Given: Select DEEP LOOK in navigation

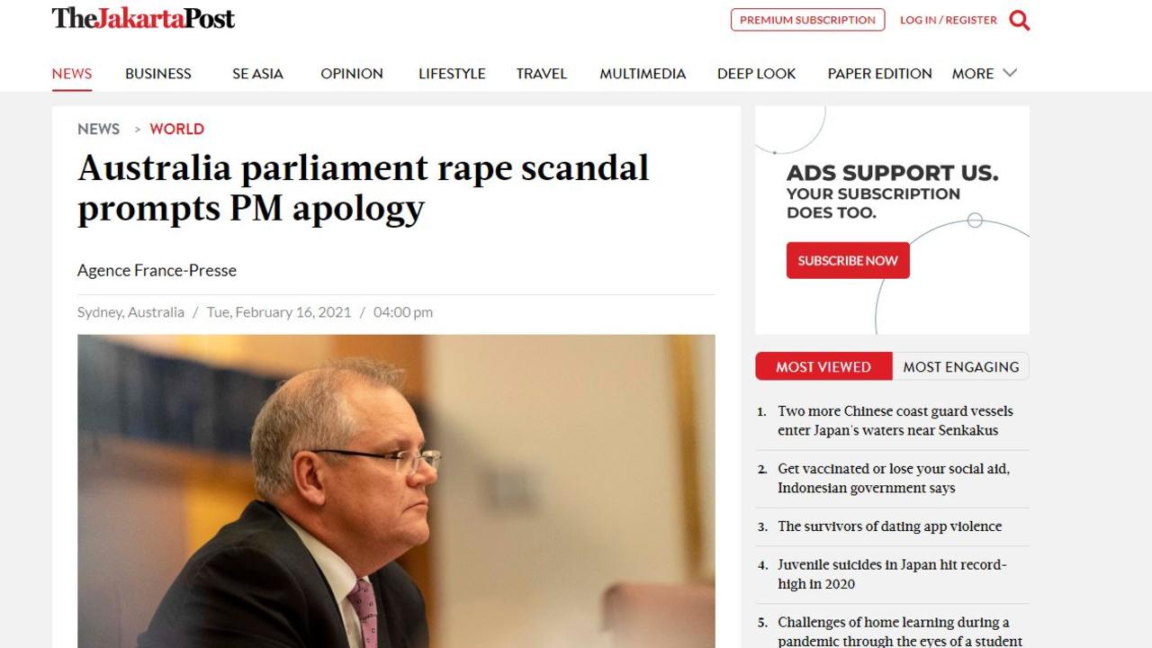Looking at the screenshot, I should (756, 74).
